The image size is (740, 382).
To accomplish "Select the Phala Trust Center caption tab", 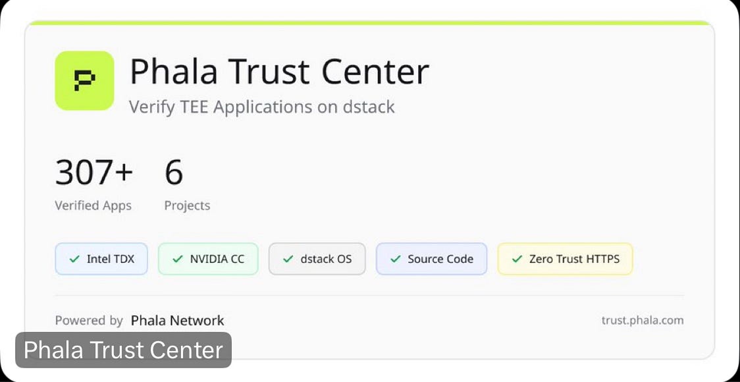I will coord(123,350).
